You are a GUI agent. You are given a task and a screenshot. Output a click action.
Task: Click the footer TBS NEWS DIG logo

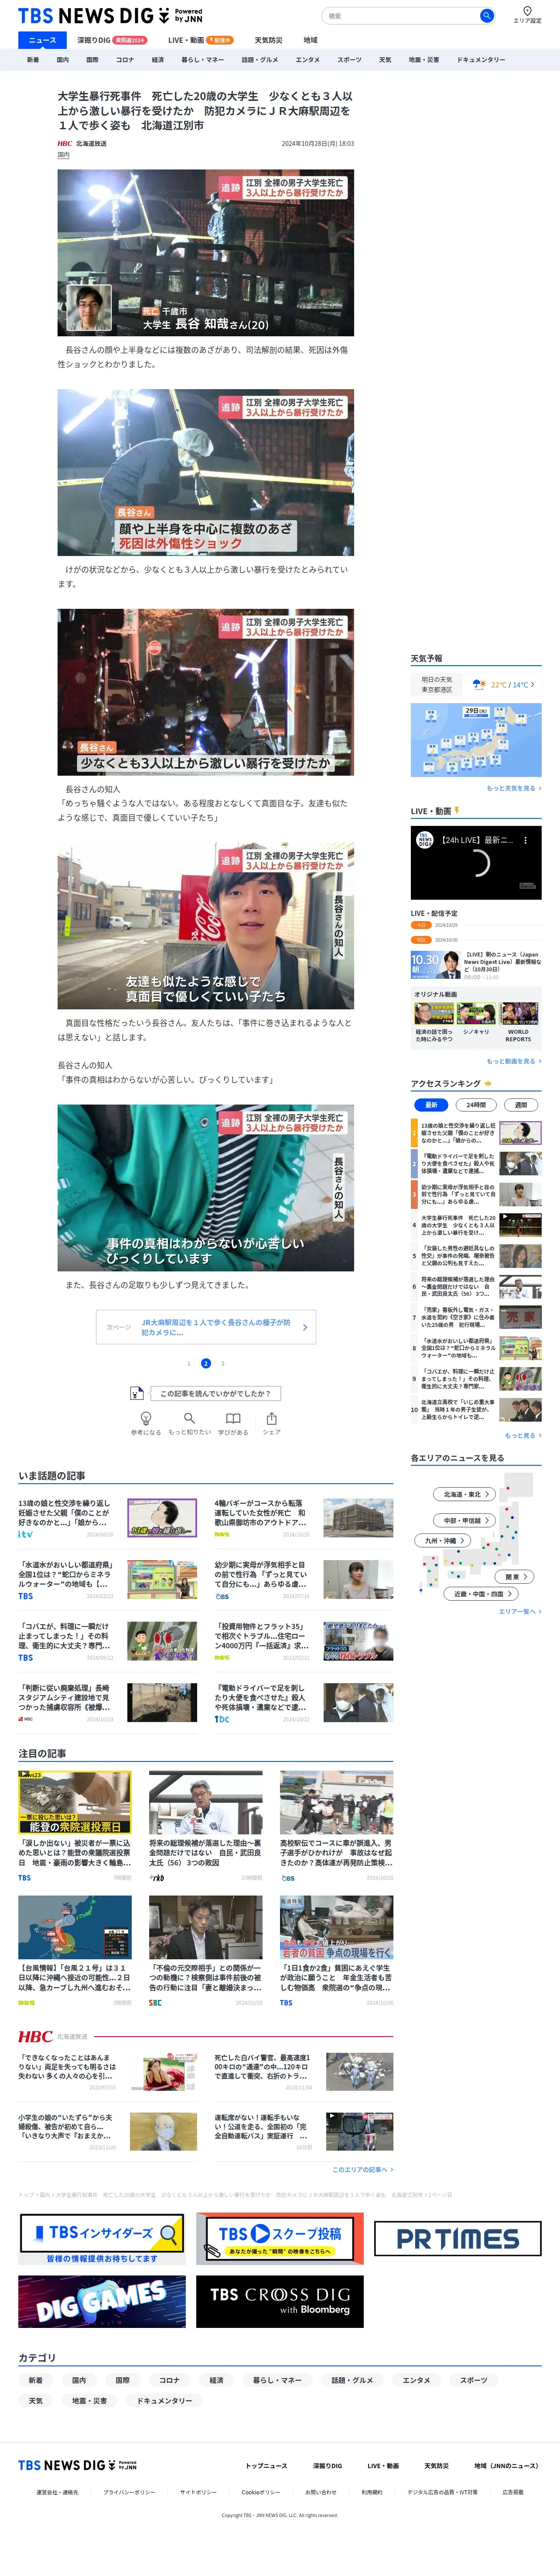pos(77,2465)
